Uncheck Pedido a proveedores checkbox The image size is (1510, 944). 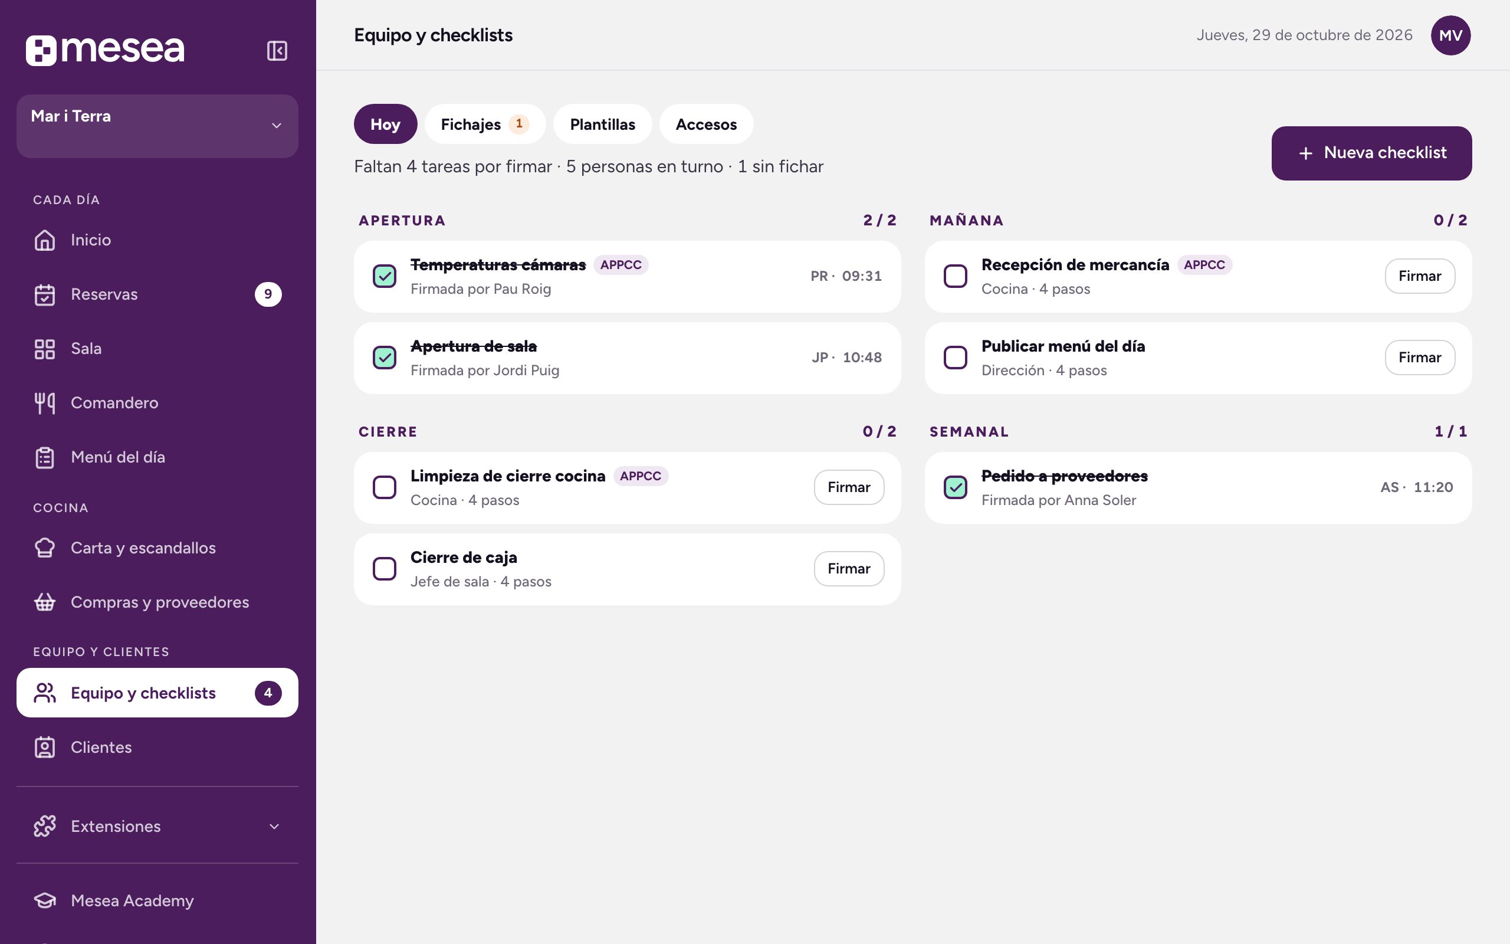click(x=956, y=487)
